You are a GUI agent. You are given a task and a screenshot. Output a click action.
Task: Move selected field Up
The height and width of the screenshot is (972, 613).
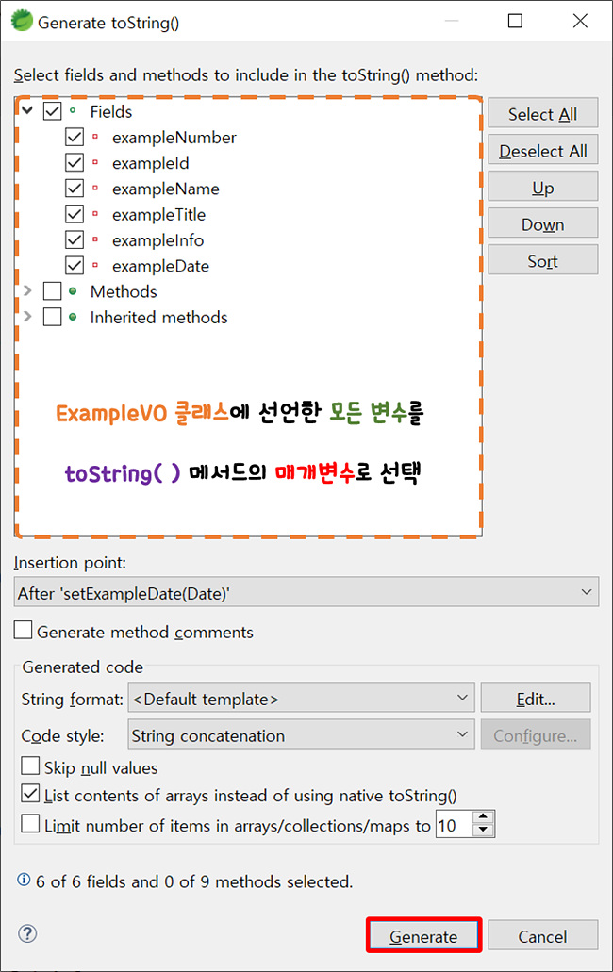543,187
